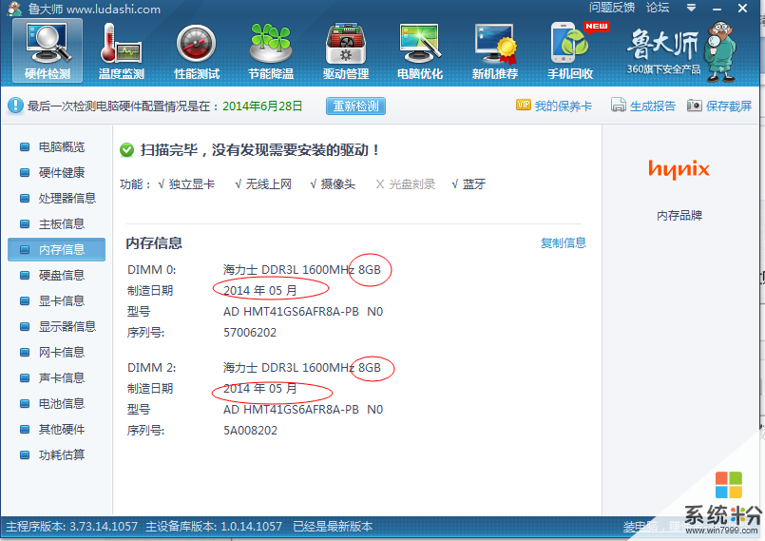Viewport: 765px width, 541px height.
Task: Open the 节能降温 energy saving section
Action: pyautogui.click(x=271, y=50)
